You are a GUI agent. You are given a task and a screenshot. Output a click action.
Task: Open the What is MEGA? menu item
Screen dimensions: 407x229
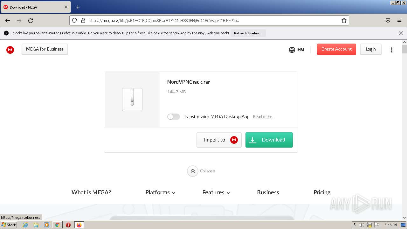click(91, 192)
